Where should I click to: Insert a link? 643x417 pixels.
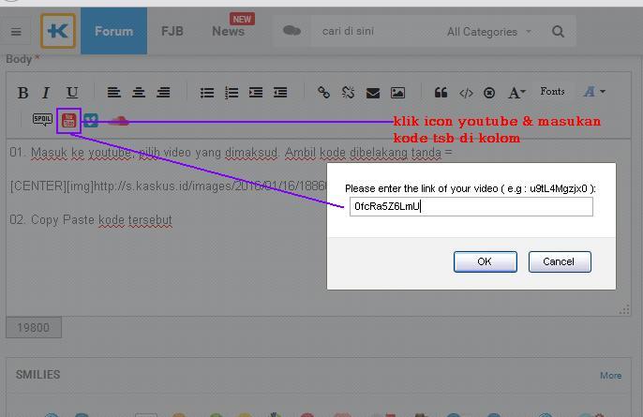(x=323, y=93)
